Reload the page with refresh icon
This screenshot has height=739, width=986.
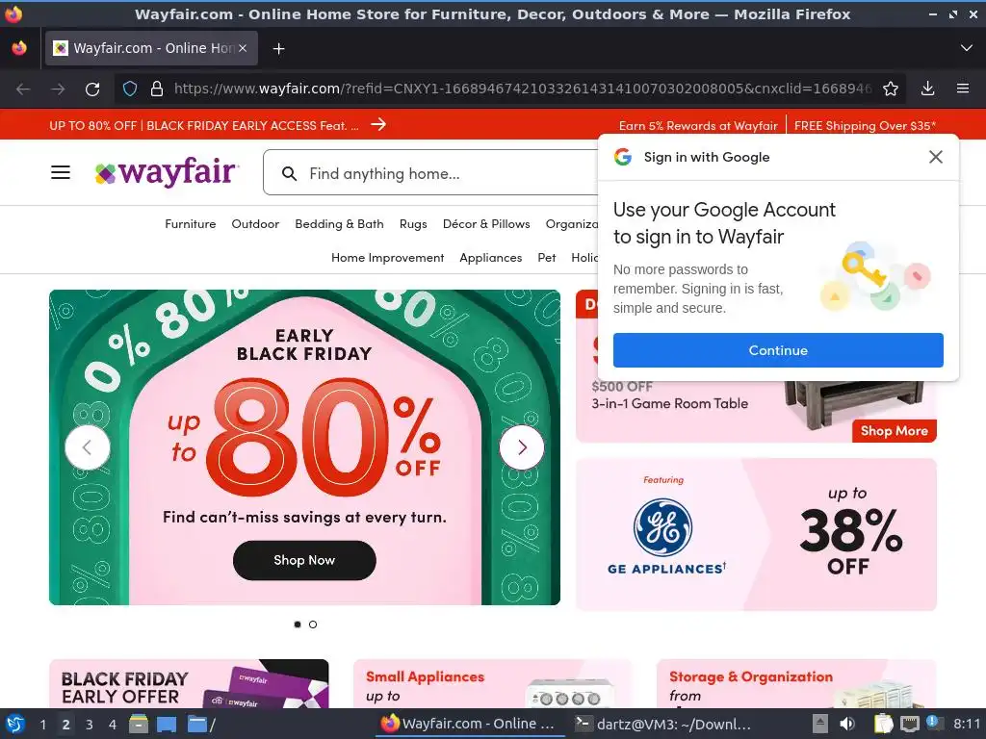click(92, 89)
